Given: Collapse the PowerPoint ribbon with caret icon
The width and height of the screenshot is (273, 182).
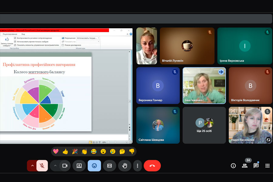Looking at the screenshot, I should (x=127, y=34).
